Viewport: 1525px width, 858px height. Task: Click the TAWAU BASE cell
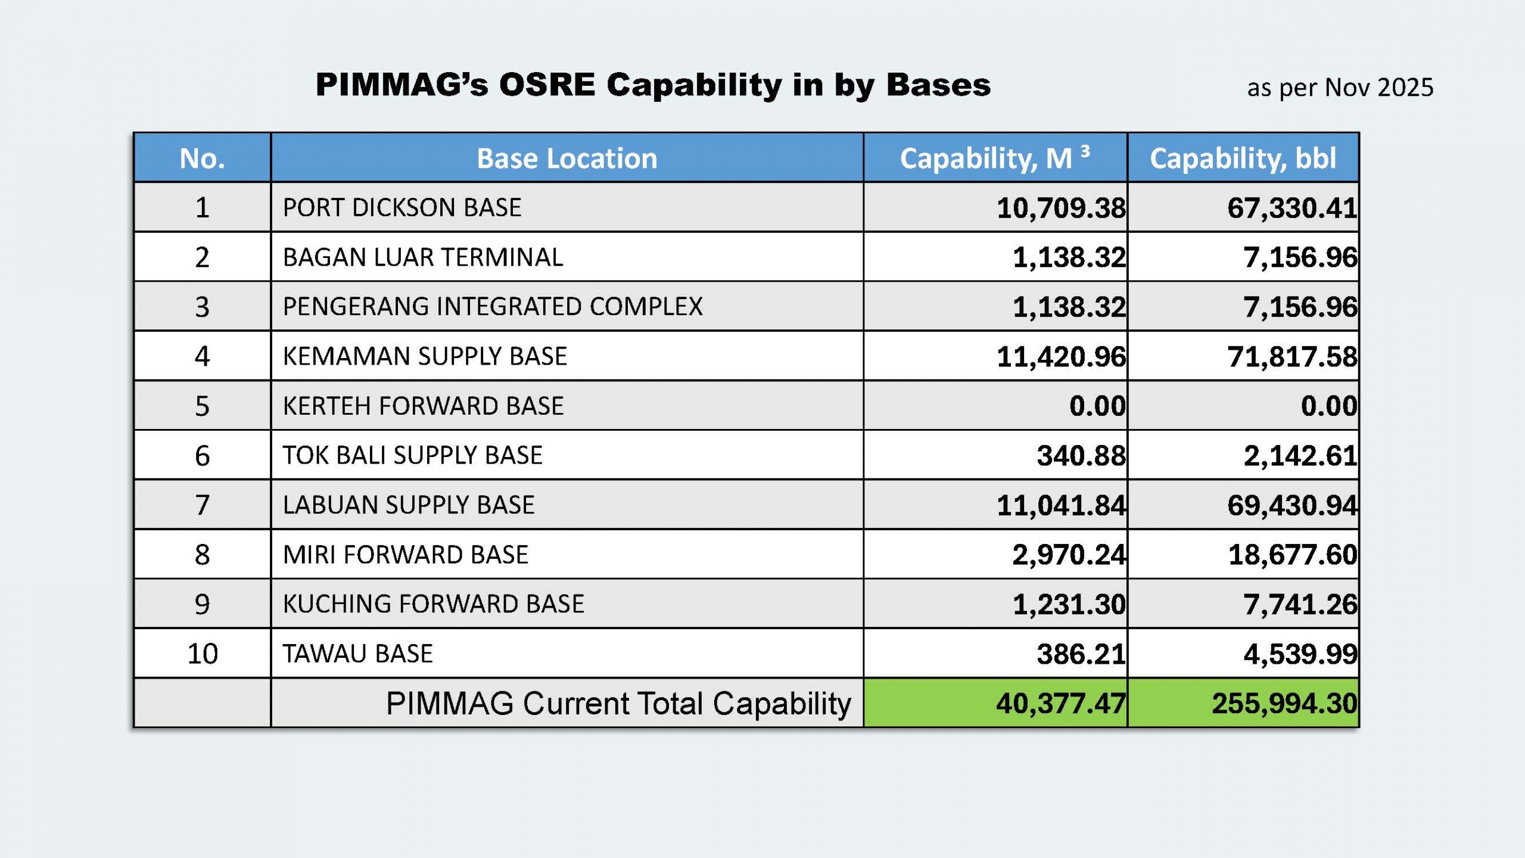click(357, 654)
